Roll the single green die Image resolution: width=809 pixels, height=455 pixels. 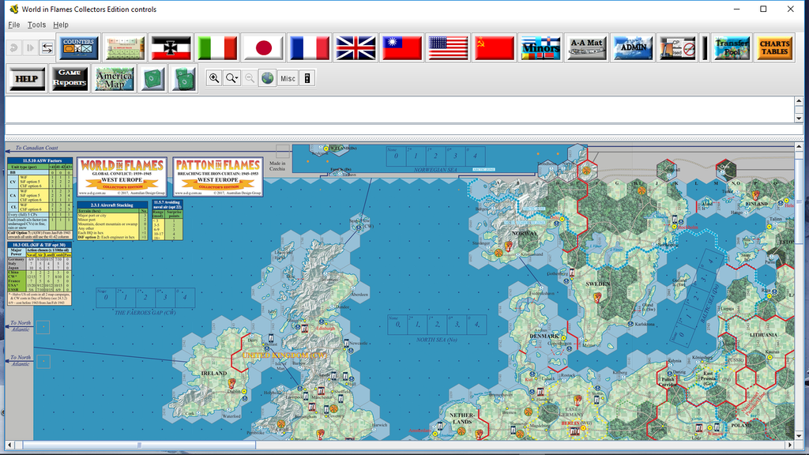point(152,79)
